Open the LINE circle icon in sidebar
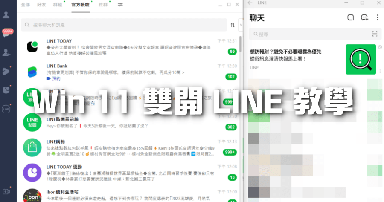384x202 pixels. [x=6, y=109]
